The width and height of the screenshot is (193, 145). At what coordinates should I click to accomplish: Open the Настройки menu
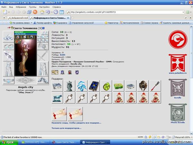(44, 7)
